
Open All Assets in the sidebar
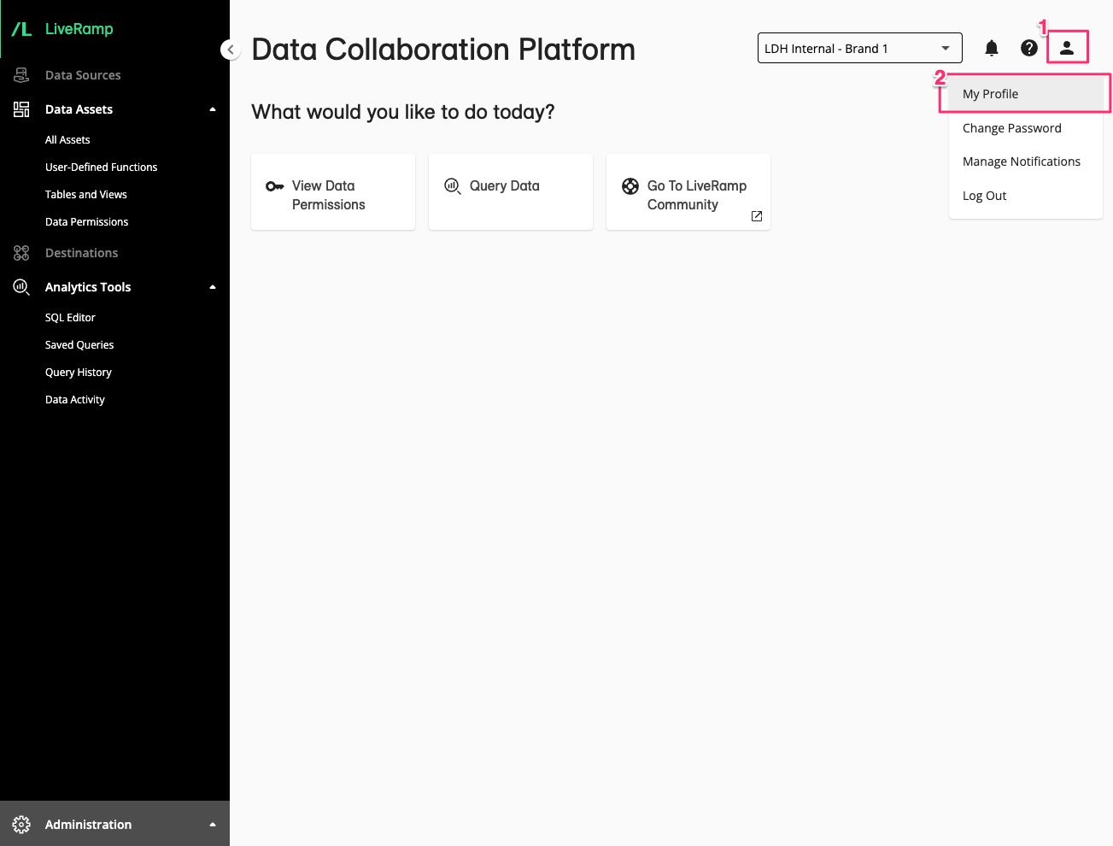point(67,140)
